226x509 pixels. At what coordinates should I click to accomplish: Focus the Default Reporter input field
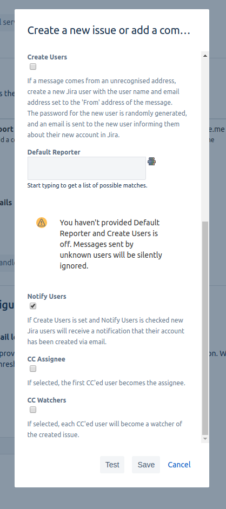pyautogui.click(x=87, y=168)
